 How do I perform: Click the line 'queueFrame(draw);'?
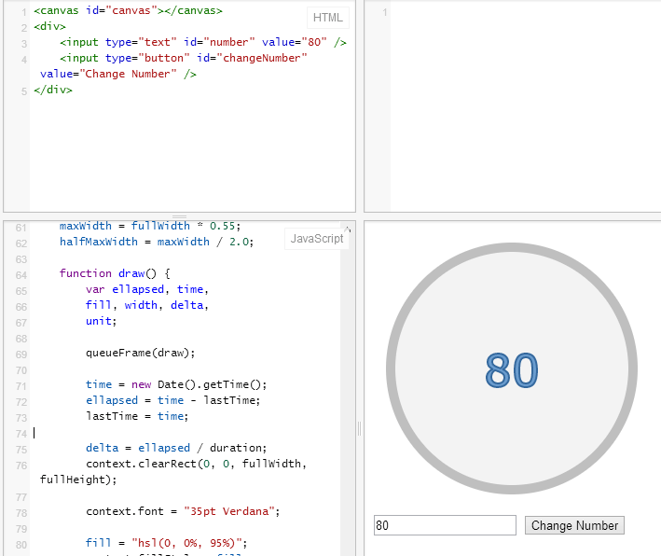pos(141,353)
